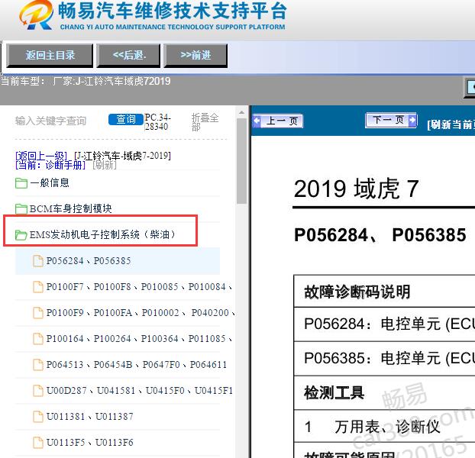Viewport: 475px width, 458px height.
Task: Click the left panel scroll-up arrow
Action: 241,113
